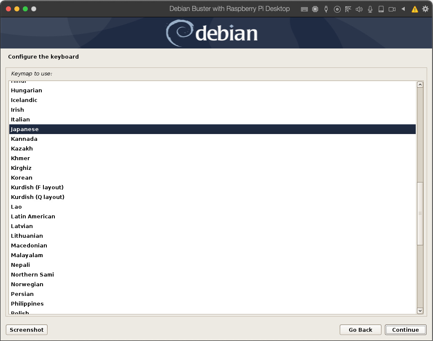Collapse toolbar icons with the left triangle
433x341 pixels.
click(x=403, y=9)
